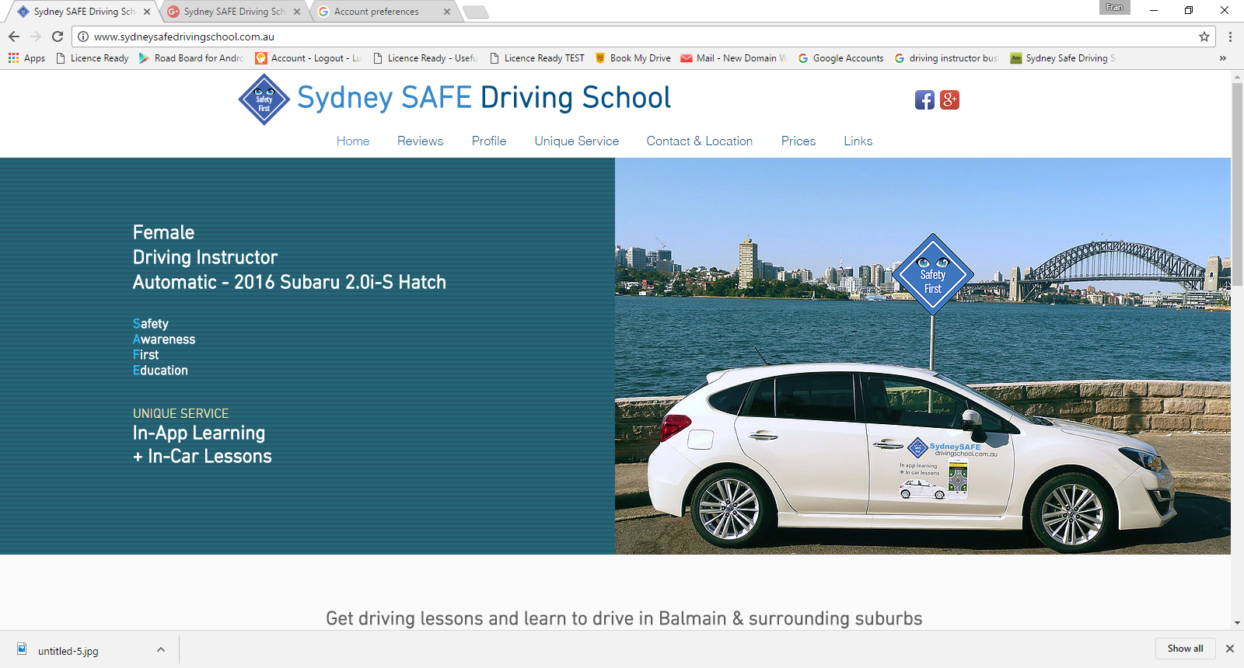Open the Google Plus social icon
Viewport: 1244px width, 668px height.
pyautogui.click(x=949, y=100)
